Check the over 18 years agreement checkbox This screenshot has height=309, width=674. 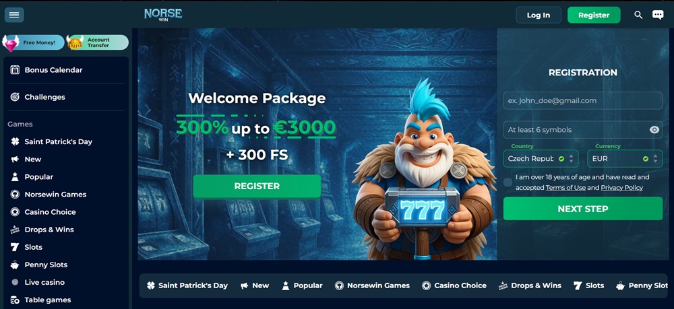(508, 182)
